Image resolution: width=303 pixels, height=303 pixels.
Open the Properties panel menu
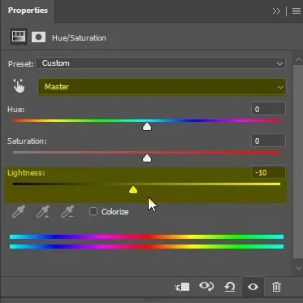click(x=297, y=11)
